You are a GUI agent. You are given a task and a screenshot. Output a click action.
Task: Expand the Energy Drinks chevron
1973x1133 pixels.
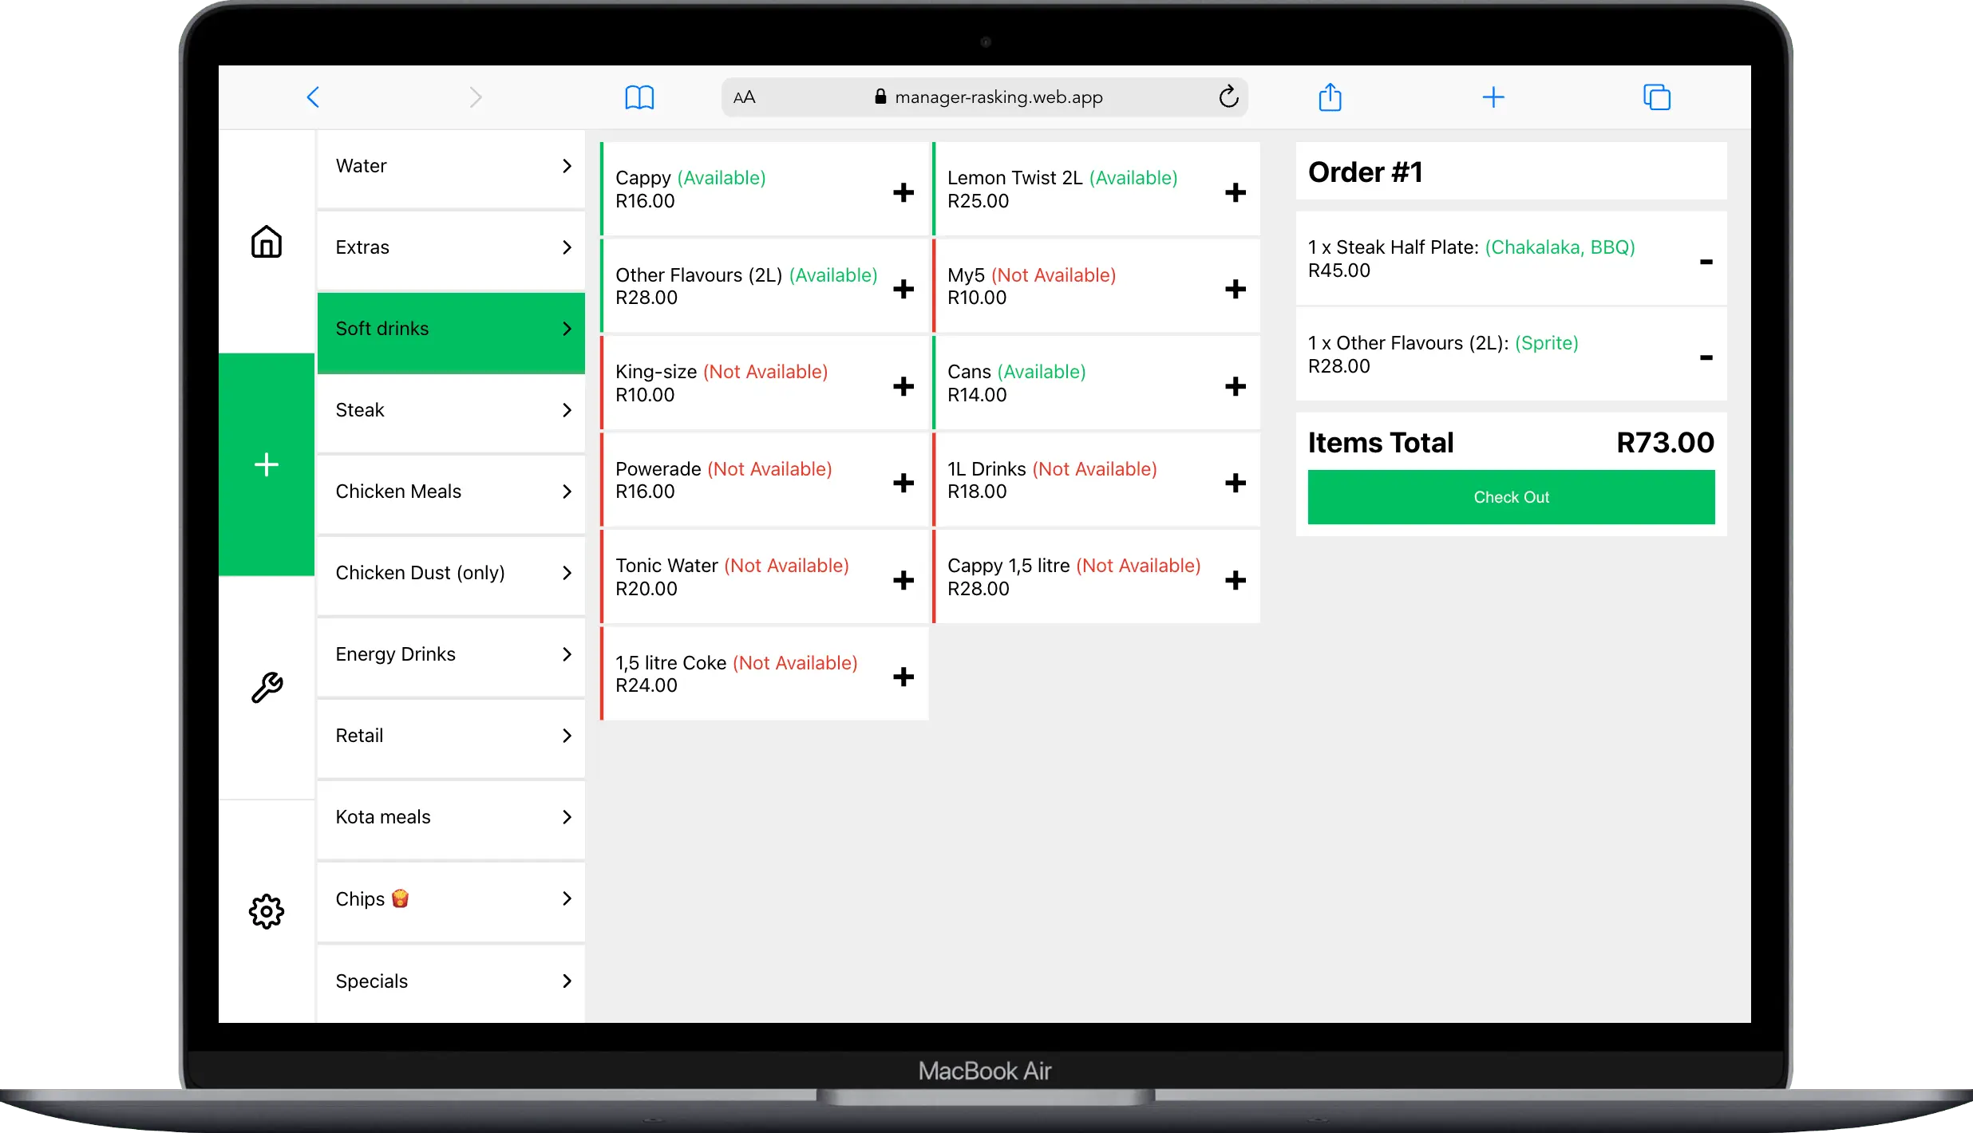567,654
